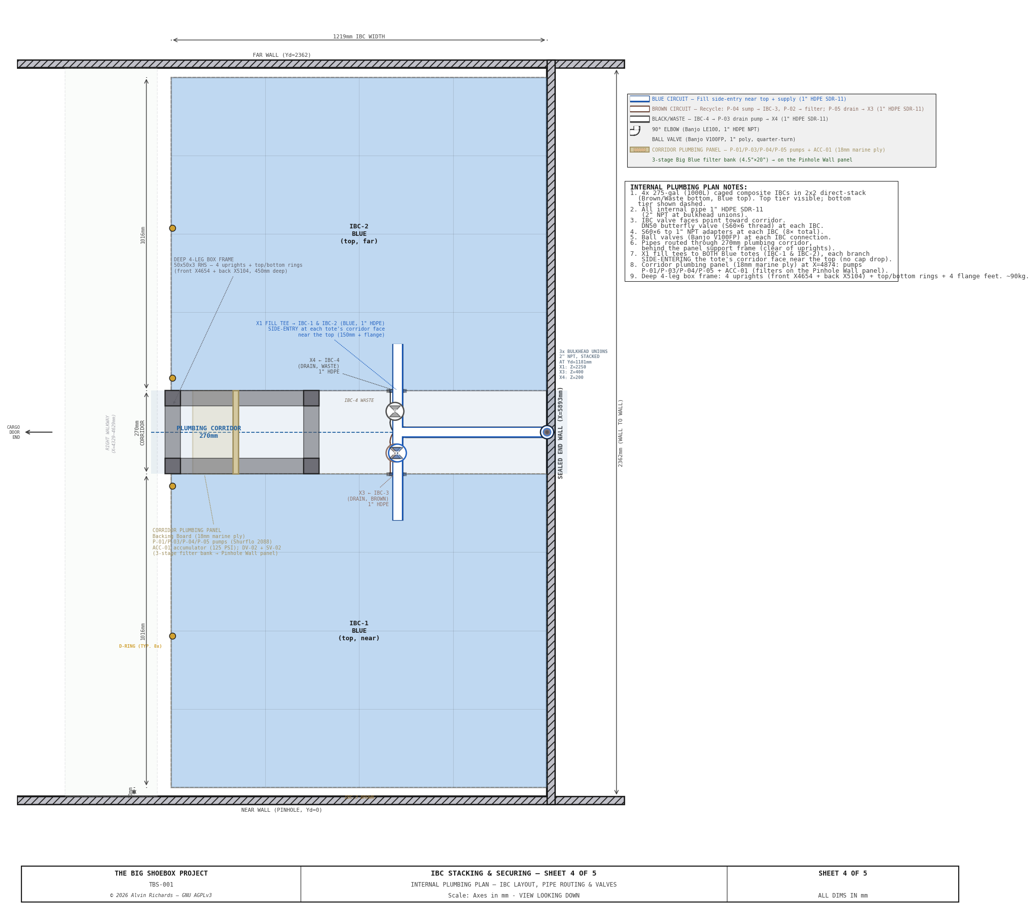Click the black/waste legend swatch
This screenshot has height=911, width=1036.
pos(640,119)
